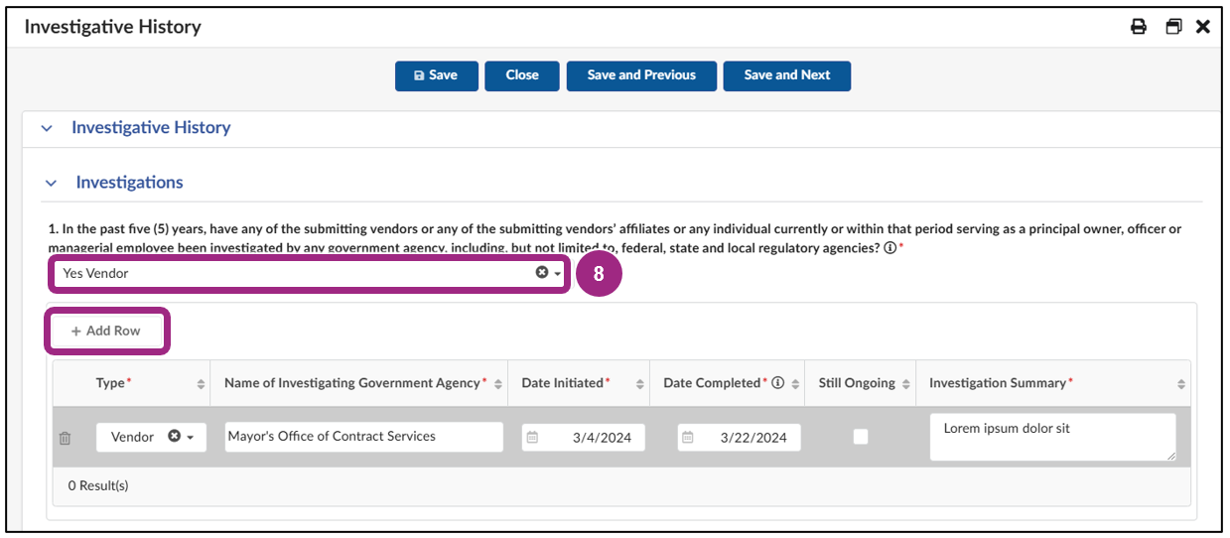
Task: Click Save and Next
Action: click(786, 75)
